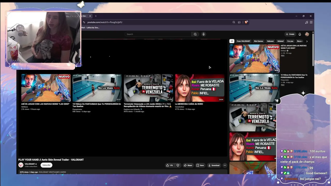This screenshot has width=331, height=186.
Task: Open a new browser tab with plus
Action: (x=96, y=16)
